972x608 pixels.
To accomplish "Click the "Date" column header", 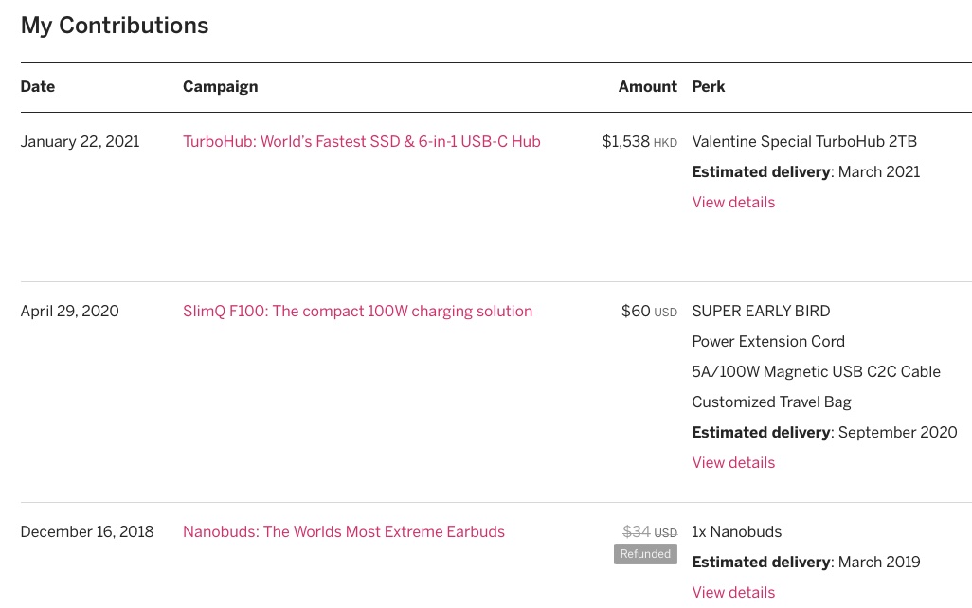I will (x=38, y=87).
